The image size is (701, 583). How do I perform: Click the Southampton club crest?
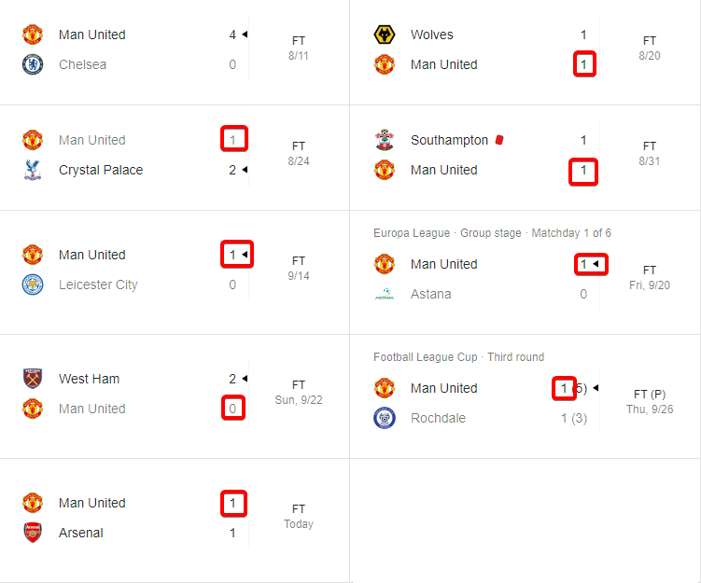coord(384,141)
